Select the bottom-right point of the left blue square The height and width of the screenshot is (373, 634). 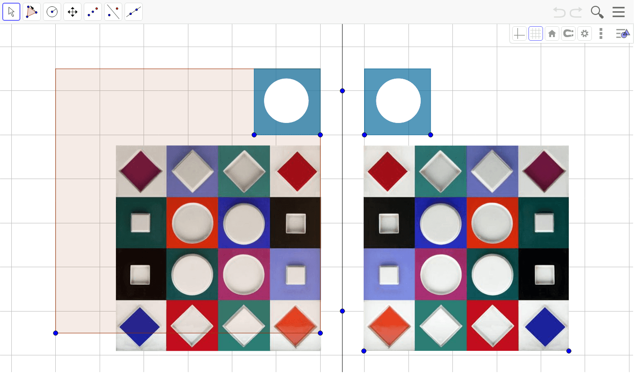[x=320, y=135]
